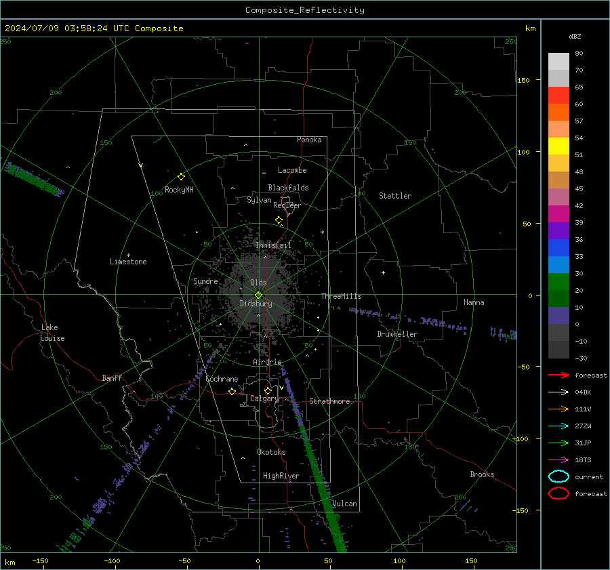Viewport: 610px width, 570px height.
Task: Click the green 31JP arrow icon
Action: [558, 443]
